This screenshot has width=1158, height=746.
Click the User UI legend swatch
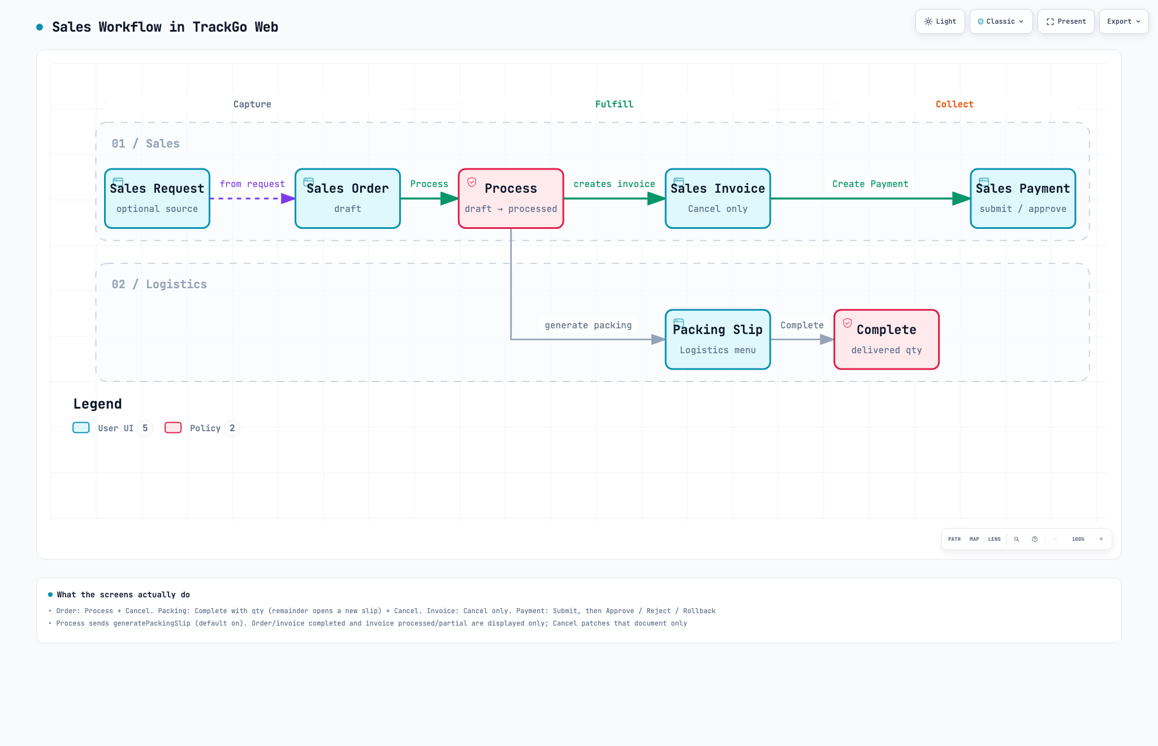[x=81, y=428]
